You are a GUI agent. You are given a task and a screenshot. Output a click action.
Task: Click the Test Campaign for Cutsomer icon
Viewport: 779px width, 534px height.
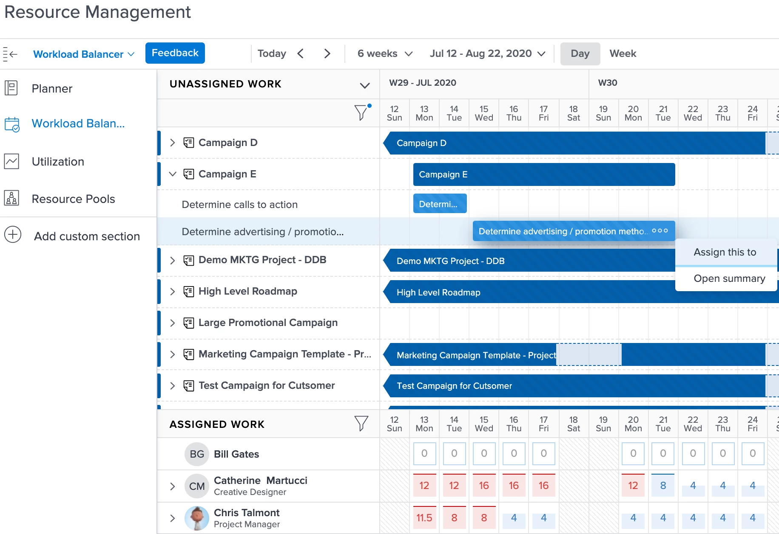click(x=189, y=386)
